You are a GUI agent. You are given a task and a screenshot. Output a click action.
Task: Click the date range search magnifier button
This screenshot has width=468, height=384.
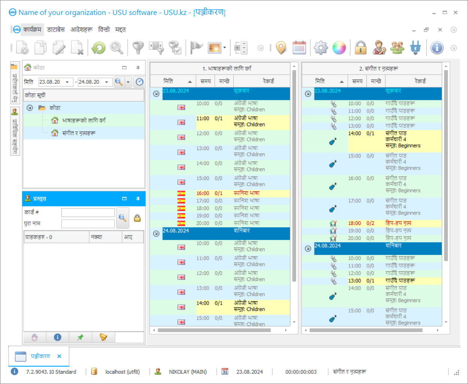click(x=119, y=82)
